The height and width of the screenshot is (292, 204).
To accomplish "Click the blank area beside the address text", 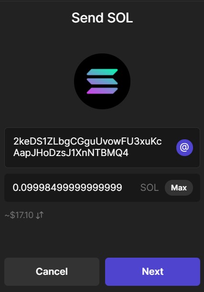I will click(151, 154).
